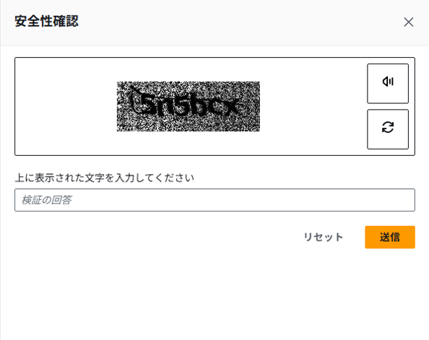Click the 上に表示された文字を入力してください label

(105, 178)
